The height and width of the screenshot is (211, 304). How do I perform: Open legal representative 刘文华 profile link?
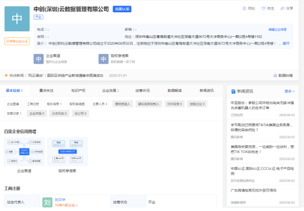coord(60,200)
